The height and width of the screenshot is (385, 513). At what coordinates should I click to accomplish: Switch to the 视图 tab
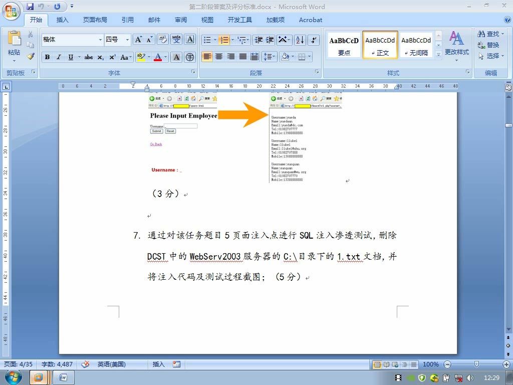click(x=207, y=20)
